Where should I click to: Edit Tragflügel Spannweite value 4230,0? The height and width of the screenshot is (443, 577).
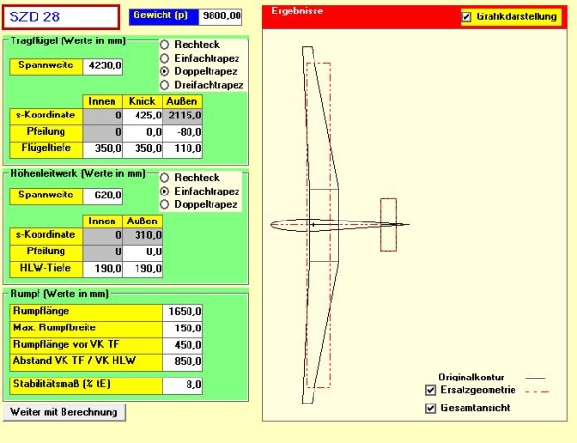pos(103,66)
